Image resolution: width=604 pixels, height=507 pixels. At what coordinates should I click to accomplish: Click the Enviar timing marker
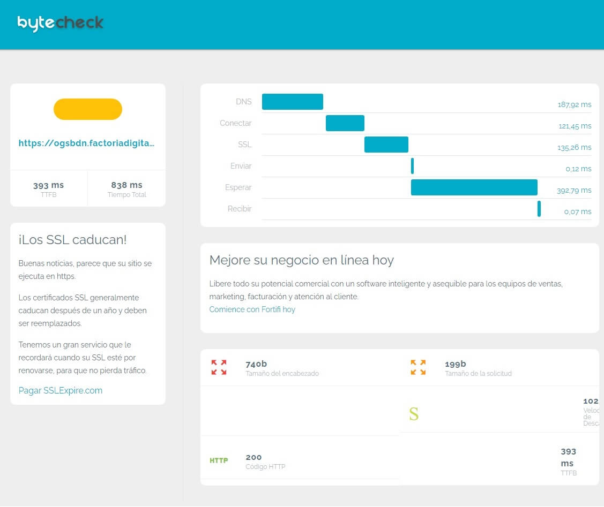pyautogui.click(x=412, y=166)
